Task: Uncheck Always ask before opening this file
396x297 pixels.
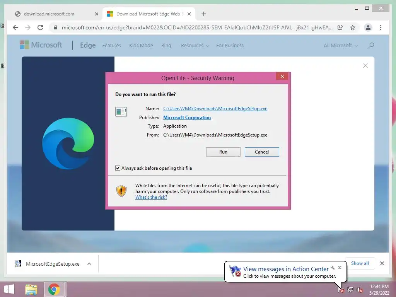Action: pyautogui.click(x=118, y=168)
